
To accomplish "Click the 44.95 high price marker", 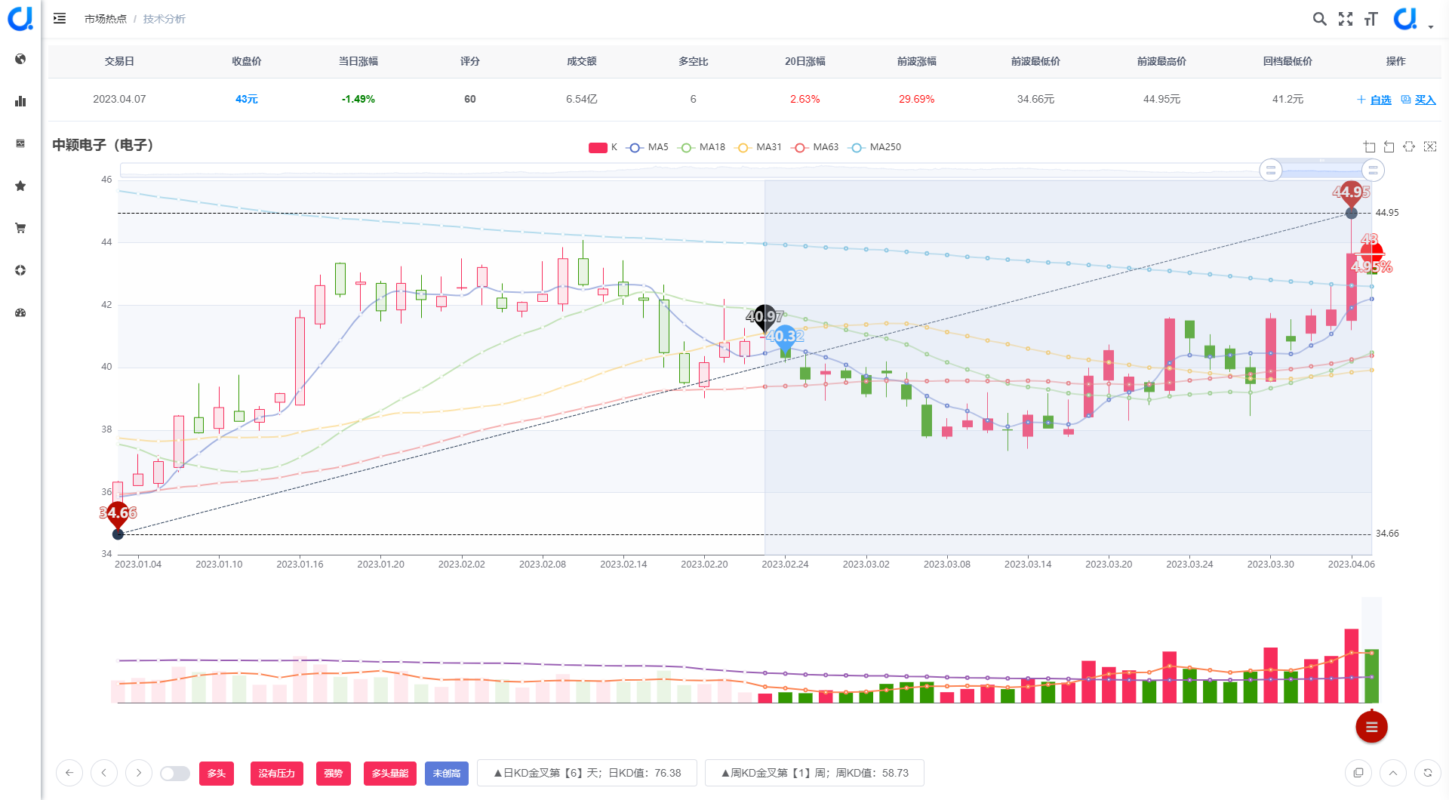I will point(1351,195).
